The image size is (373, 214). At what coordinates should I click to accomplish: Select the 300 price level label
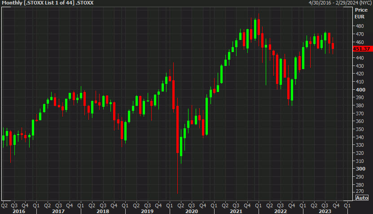[x=360, y=169]
